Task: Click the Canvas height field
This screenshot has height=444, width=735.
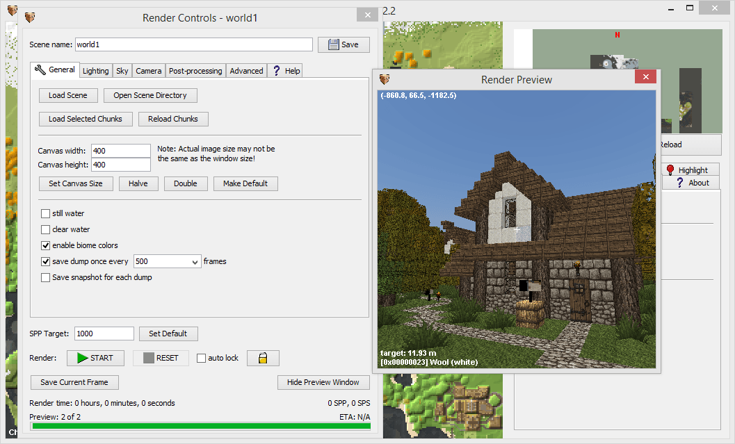Action: click(x=121, y=165)
